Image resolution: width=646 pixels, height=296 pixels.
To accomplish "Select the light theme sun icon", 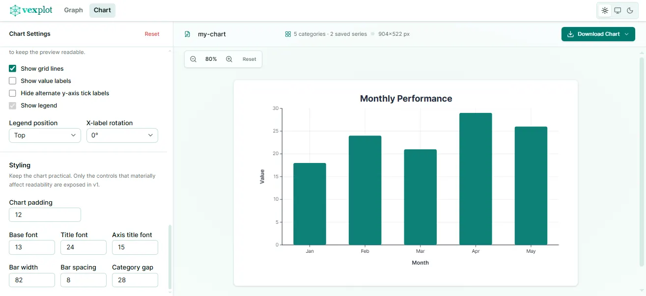I will pyautogui.click(x=604, y=10).
